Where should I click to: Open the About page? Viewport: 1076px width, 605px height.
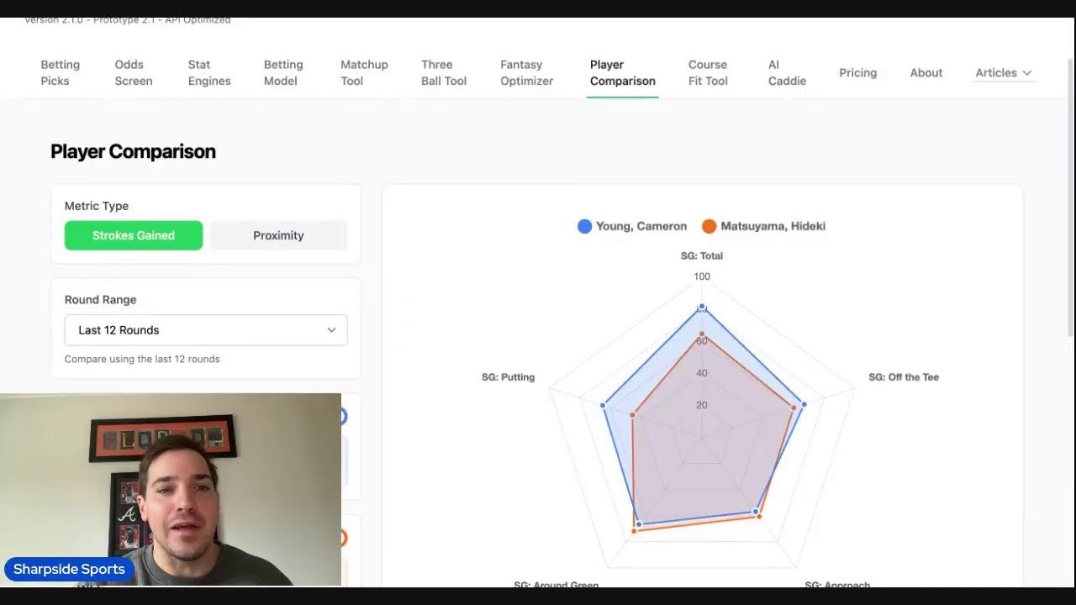(x=926, y=72)
